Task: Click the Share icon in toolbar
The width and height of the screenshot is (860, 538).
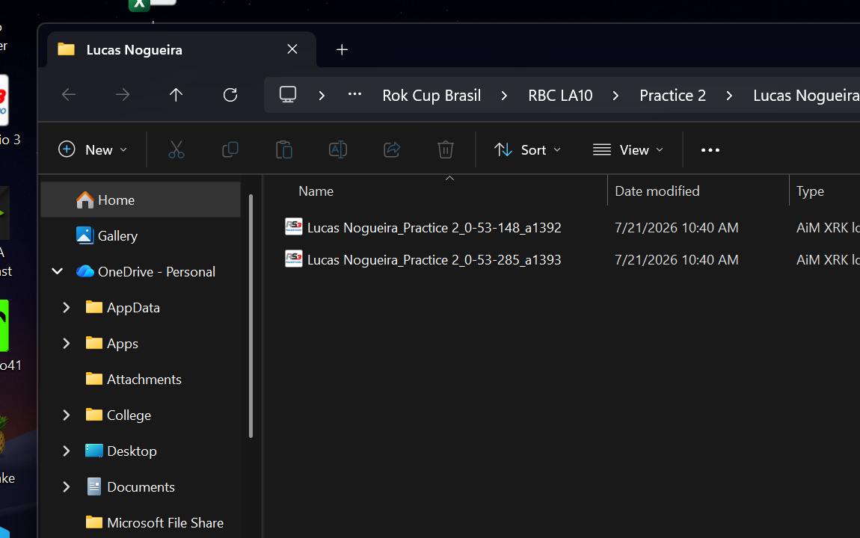Action: point(392,149)
